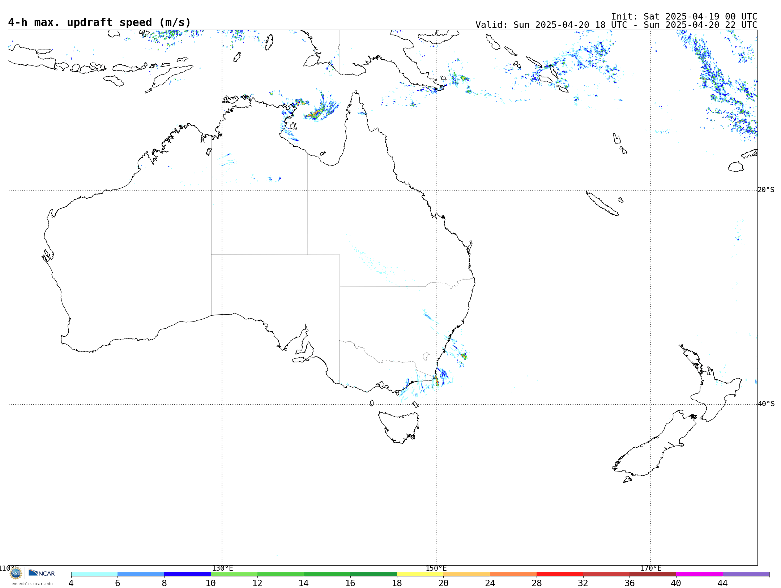Click the colorbar tick label '44'
The image size is (781, 588).
pyautogui.click(x=723, y=583)
